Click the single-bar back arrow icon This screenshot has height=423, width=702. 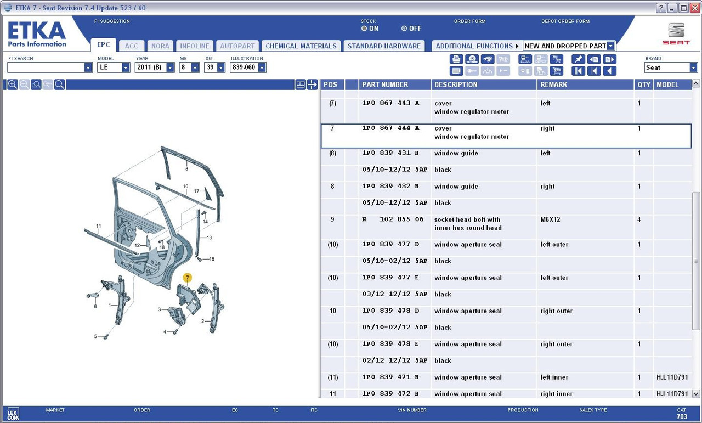[x=594, y=71]
